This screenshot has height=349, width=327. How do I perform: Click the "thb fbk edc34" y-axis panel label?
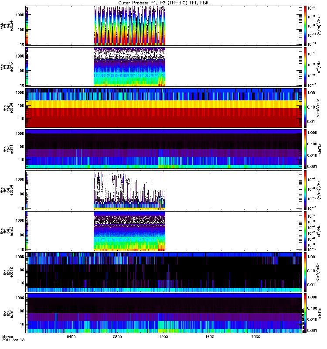coord(8,108)
